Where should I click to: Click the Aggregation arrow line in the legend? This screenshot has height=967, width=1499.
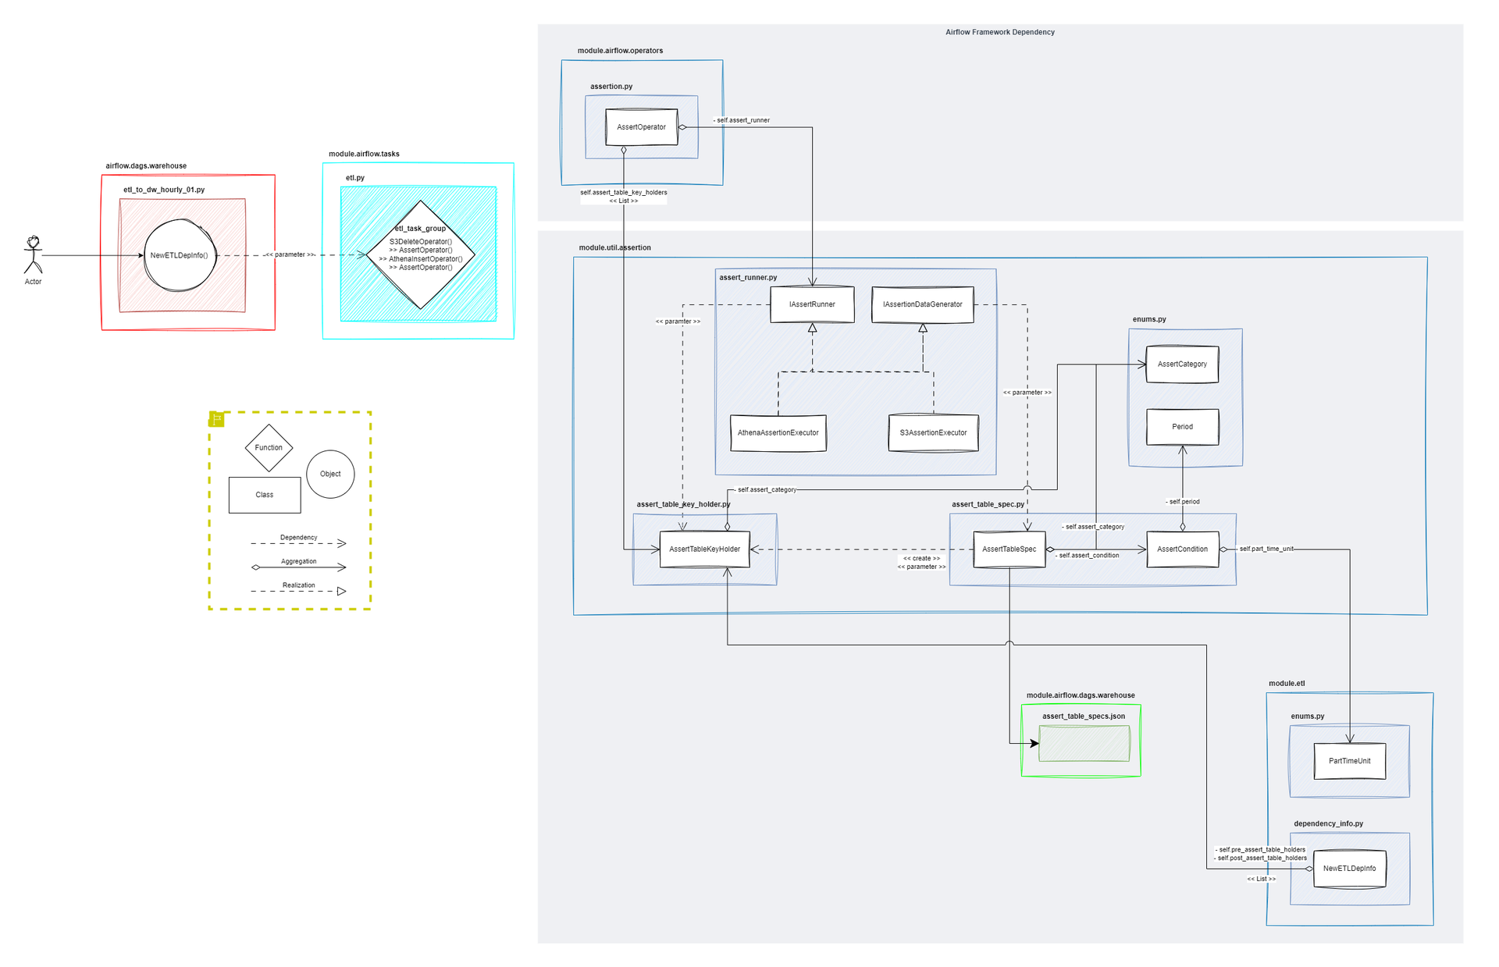click(298, 567)
